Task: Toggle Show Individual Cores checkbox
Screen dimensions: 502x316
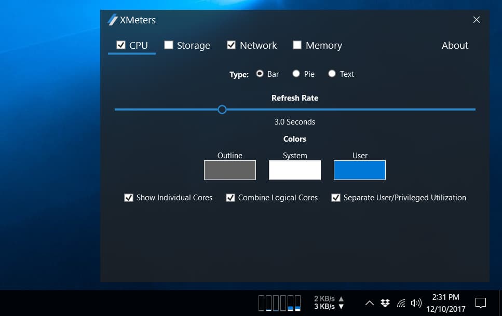Action: (x=129, y=198)
